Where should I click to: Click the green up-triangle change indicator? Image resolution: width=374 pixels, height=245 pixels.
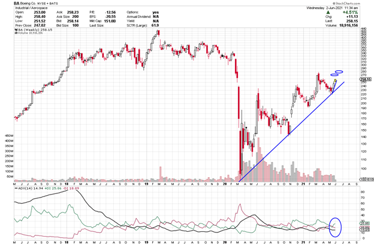[328, 12]
